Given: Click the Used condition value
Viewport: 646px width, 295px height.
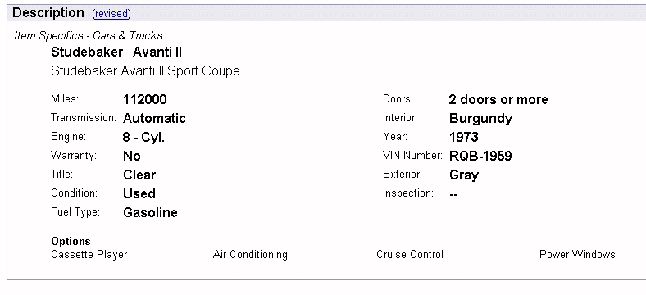Looking at the screenshot, I should click(x=139, y=193).
